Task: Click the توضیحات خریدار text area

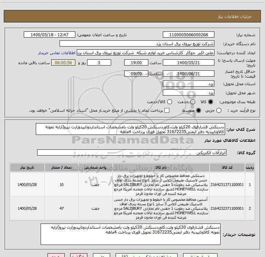Action: click(x=131, y=234)
